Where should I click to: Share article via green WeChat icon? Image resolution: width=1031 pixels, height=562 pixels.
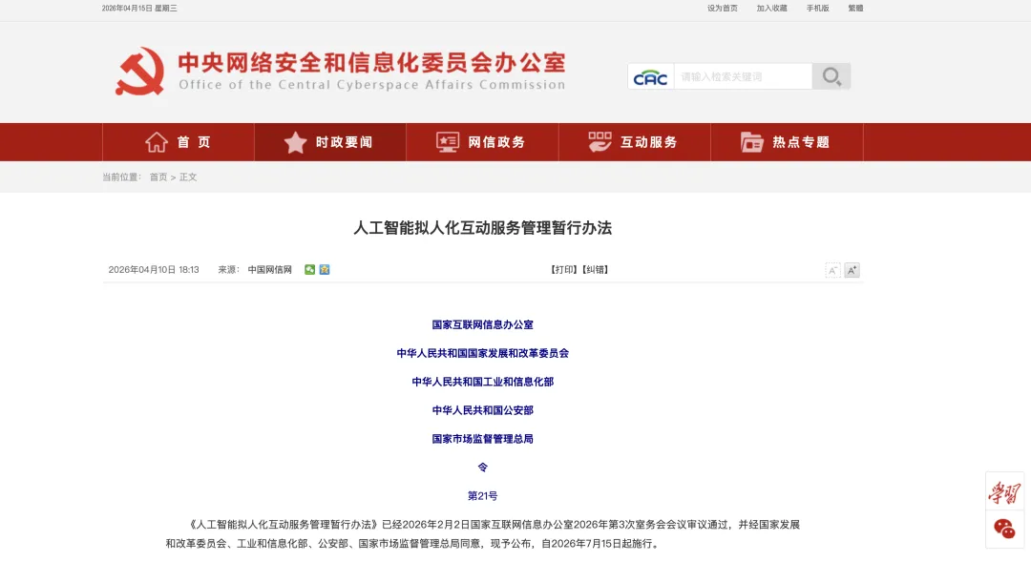coord(309,269)
